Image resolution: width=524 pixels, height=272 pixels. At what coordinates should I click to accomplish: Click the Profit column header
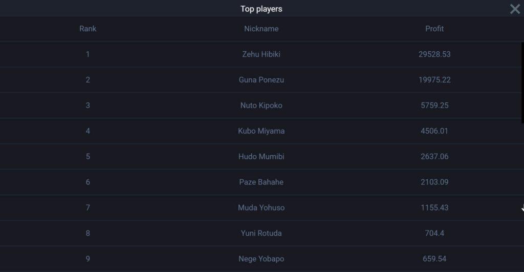coord(434,29)
